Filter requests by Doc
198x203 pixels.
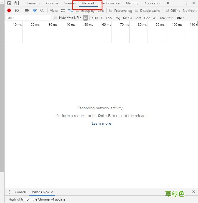pyautogui.click(x=147, y=18)
